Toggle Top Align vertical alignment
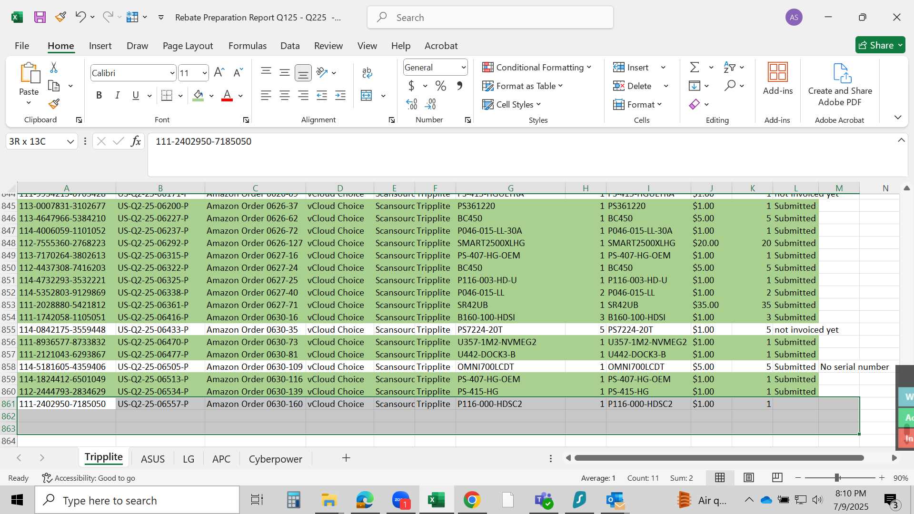The width and height of the screenshot is (914, 514). (x=266, y=72)
